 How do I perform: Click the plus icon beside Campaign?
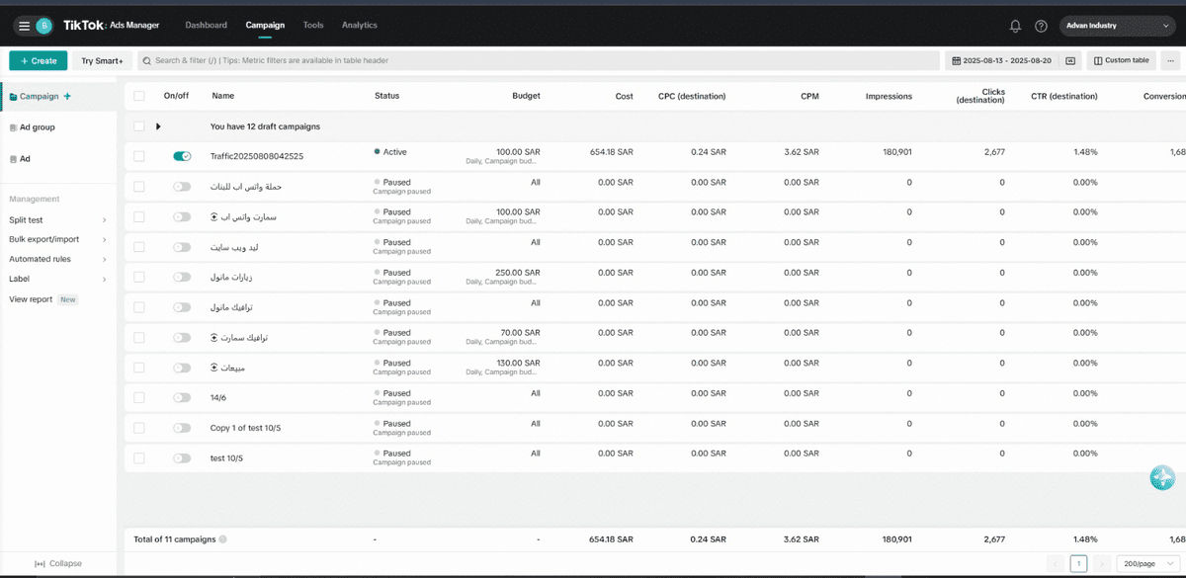[x=67, y=97]
